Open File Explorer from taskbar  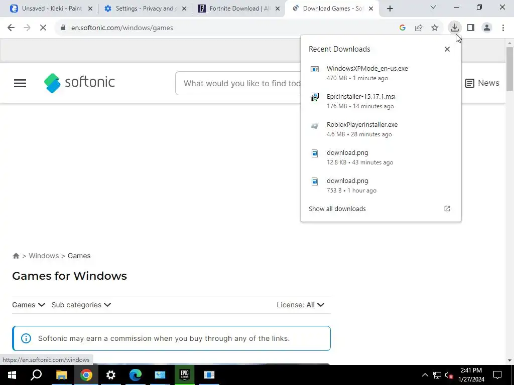61,375
